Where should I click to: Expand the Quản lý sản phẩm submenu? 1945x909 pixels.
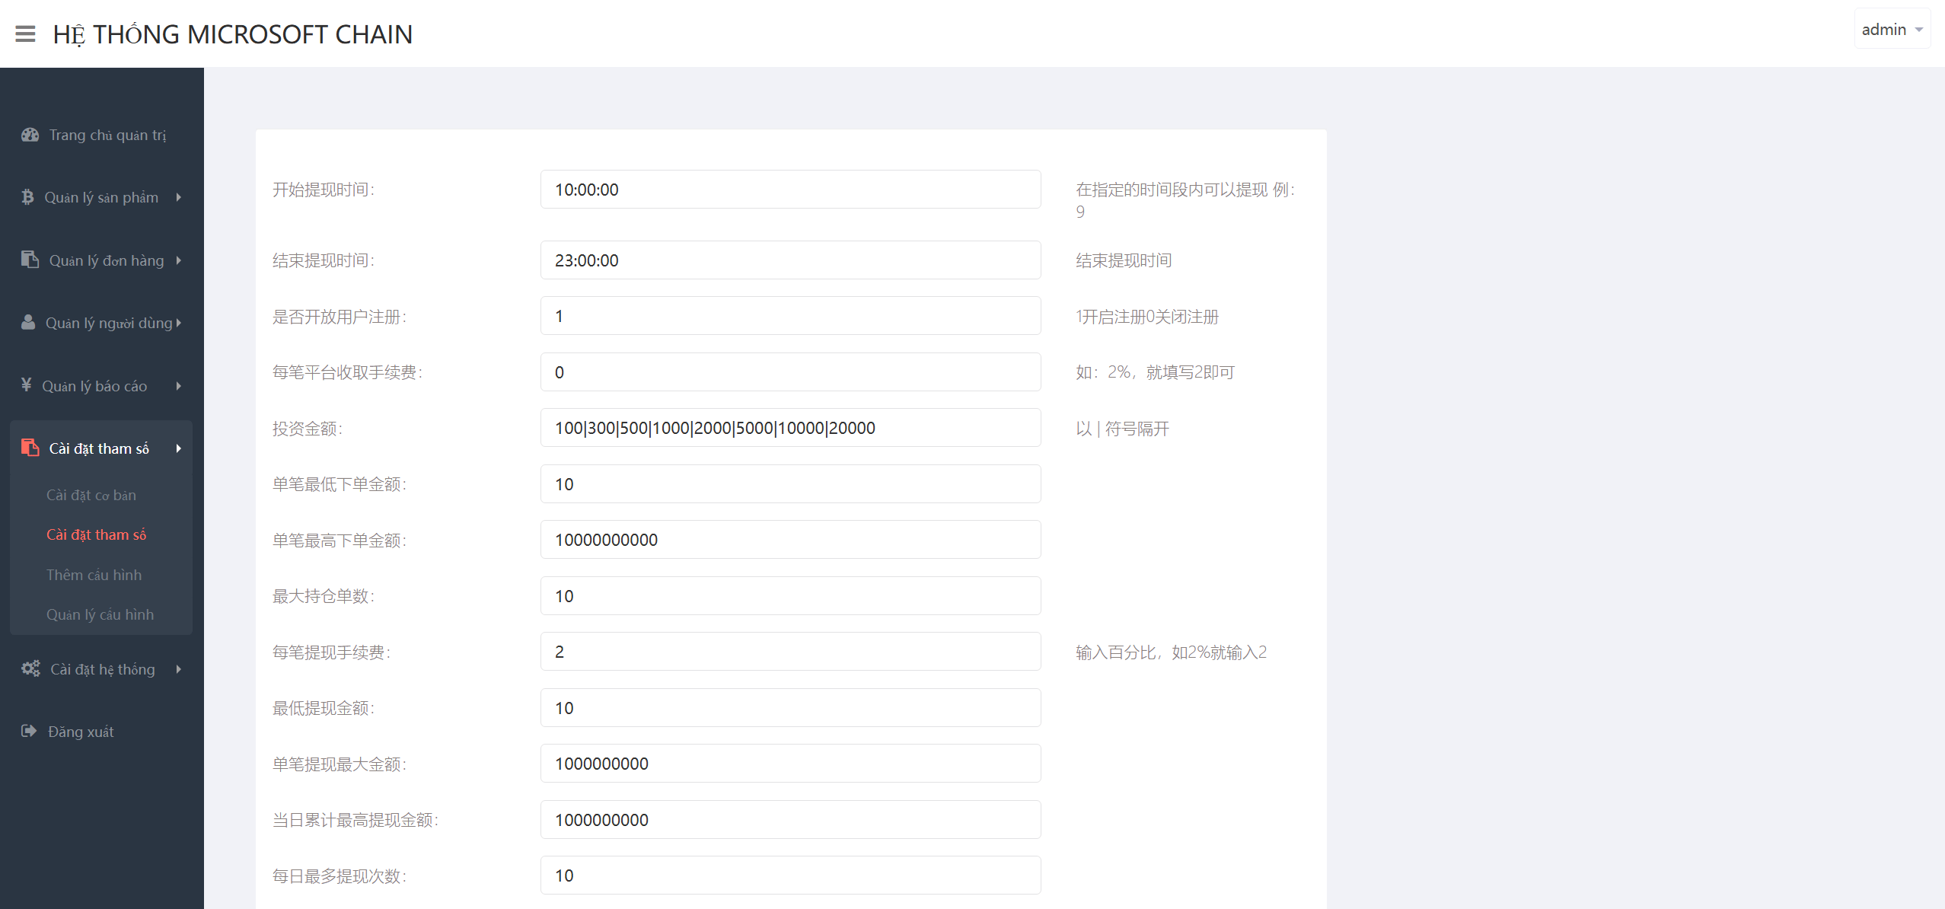180,197
